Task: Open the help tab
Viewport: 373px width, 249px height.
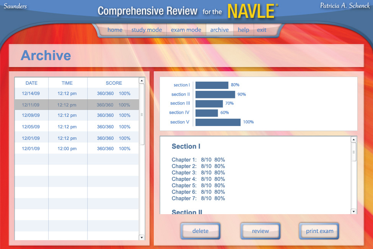Action: click(243, 30)
